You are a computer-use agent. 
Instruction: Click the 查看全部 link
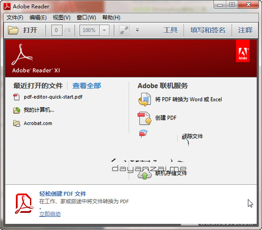tap(86, 86)
